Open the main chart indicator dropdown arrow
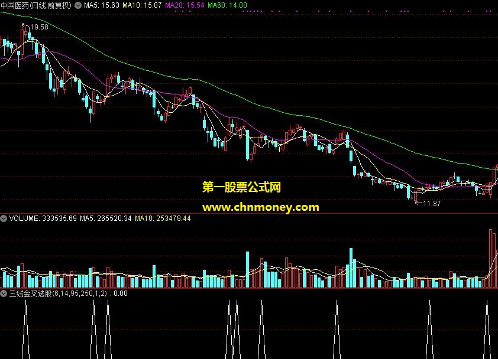This screenshot has height=359, width=498. 78,5
